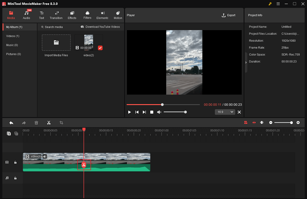This screenshot has width=307, height=199.
Task: Toggle the red timeline marker icon
Action: click(x=254, y=123)
